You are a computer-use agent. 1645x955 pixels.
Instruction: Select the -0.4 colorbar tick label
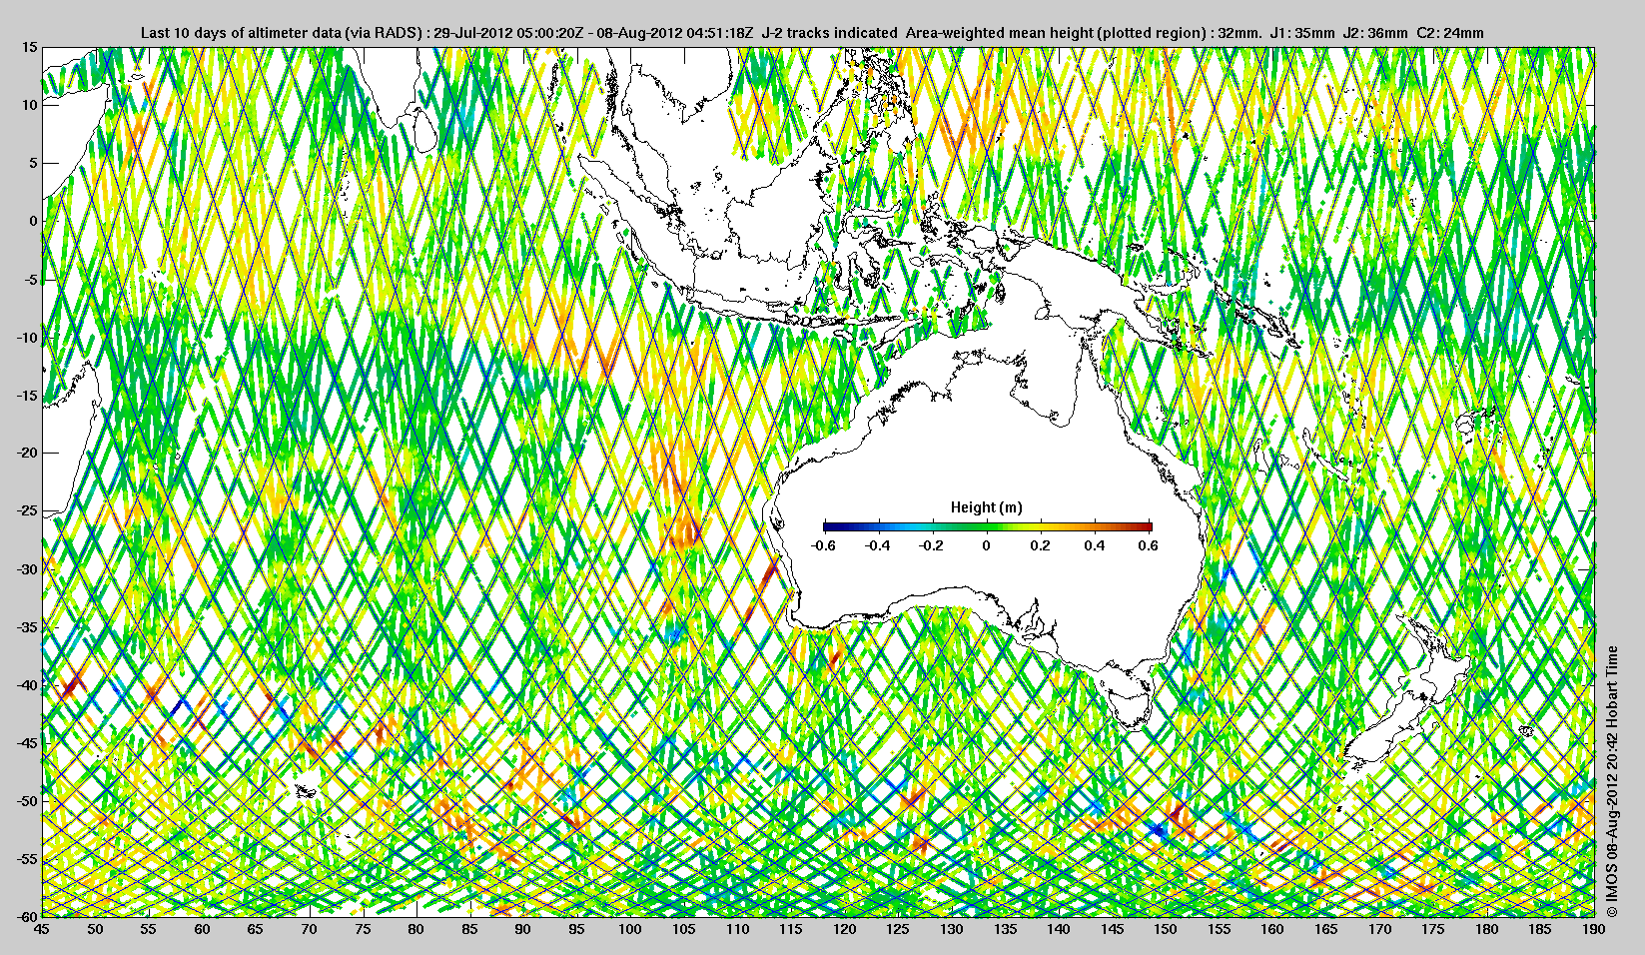[878, 545]
